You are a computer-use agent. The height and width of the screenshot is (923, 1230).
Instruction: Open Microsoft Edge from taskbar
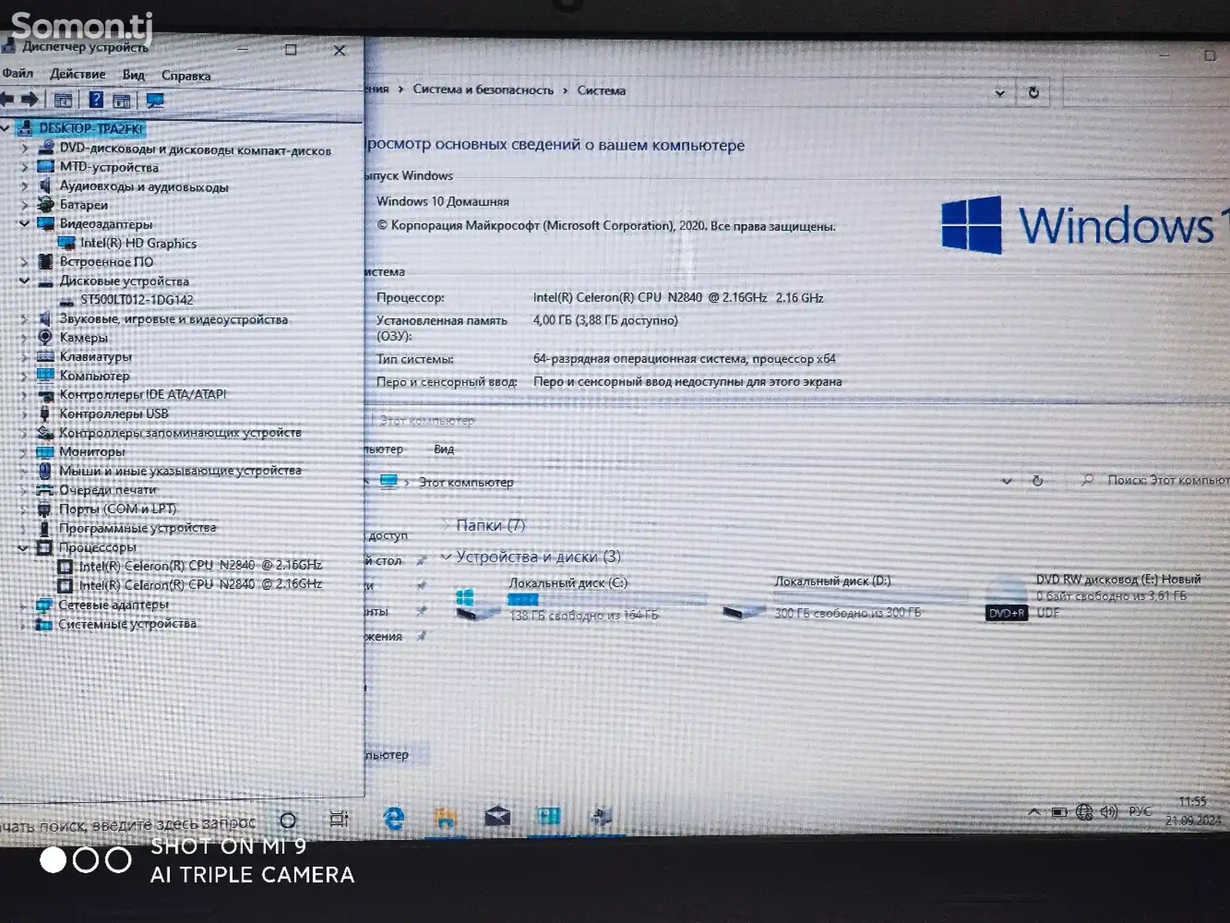point(394,818)
